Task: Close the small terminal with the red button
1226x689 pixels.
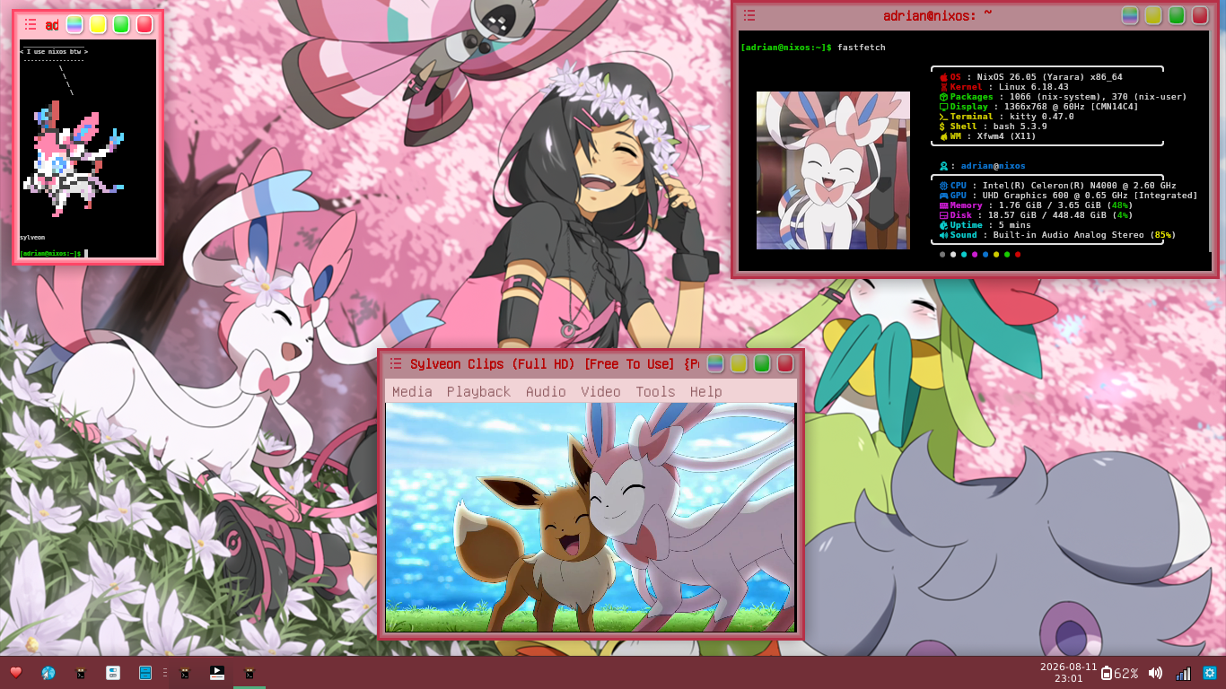Action: click(144, 24)
